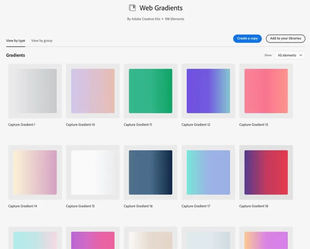Screen dimensions: 310x249
Task: Switch to the View by group tab
Action: click(42, 40)
